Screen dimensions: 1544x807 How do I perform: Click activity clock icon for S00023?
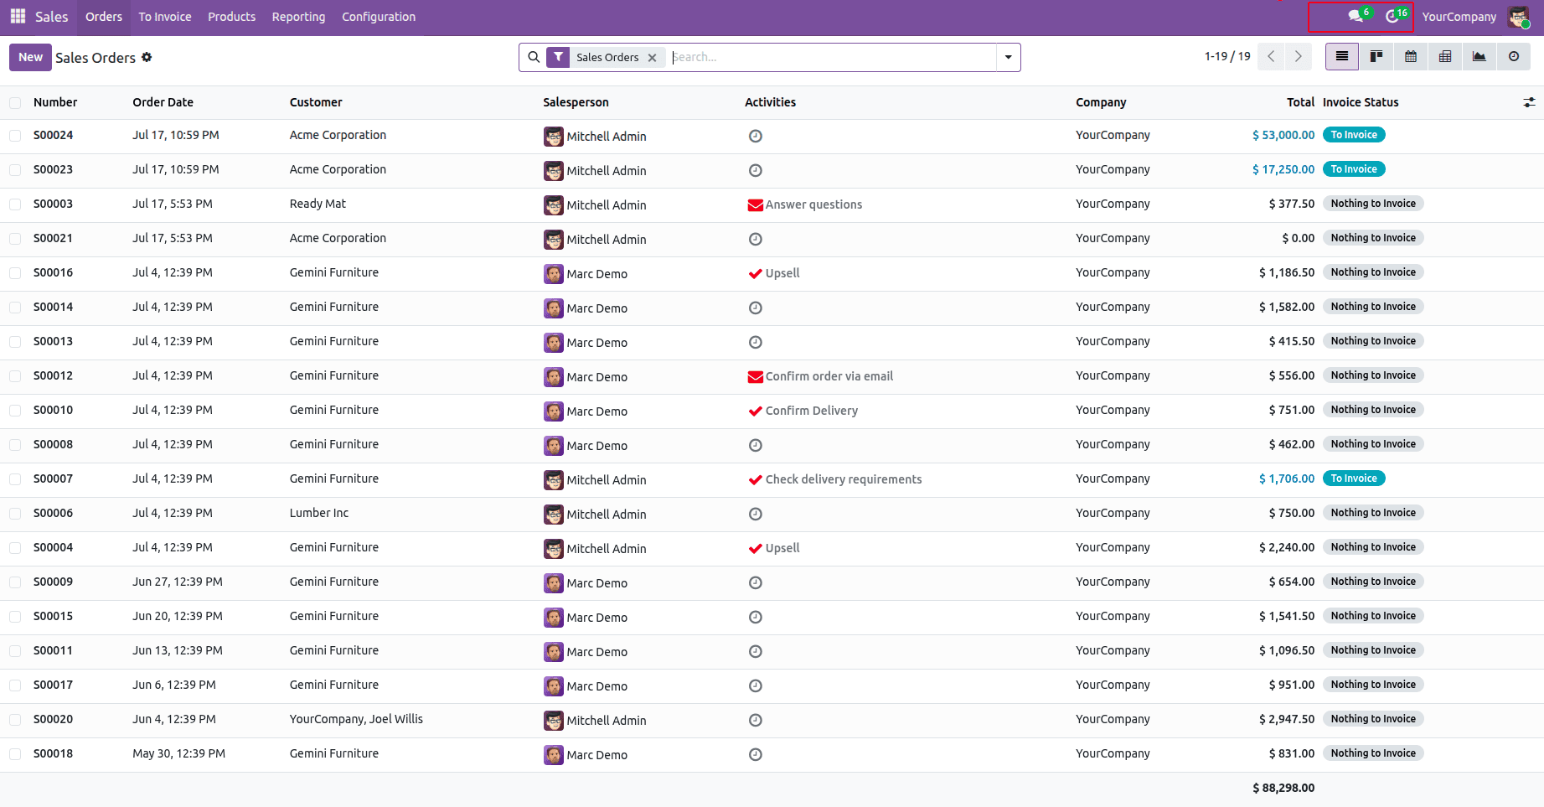755,170
